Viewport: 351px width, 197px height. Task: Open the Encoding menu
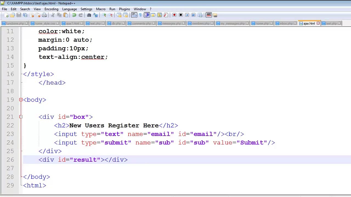pyautogui.click(x=51, y=9)
